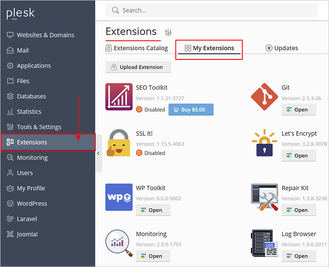Click the Applications gear icon

[x=10, y=66]
